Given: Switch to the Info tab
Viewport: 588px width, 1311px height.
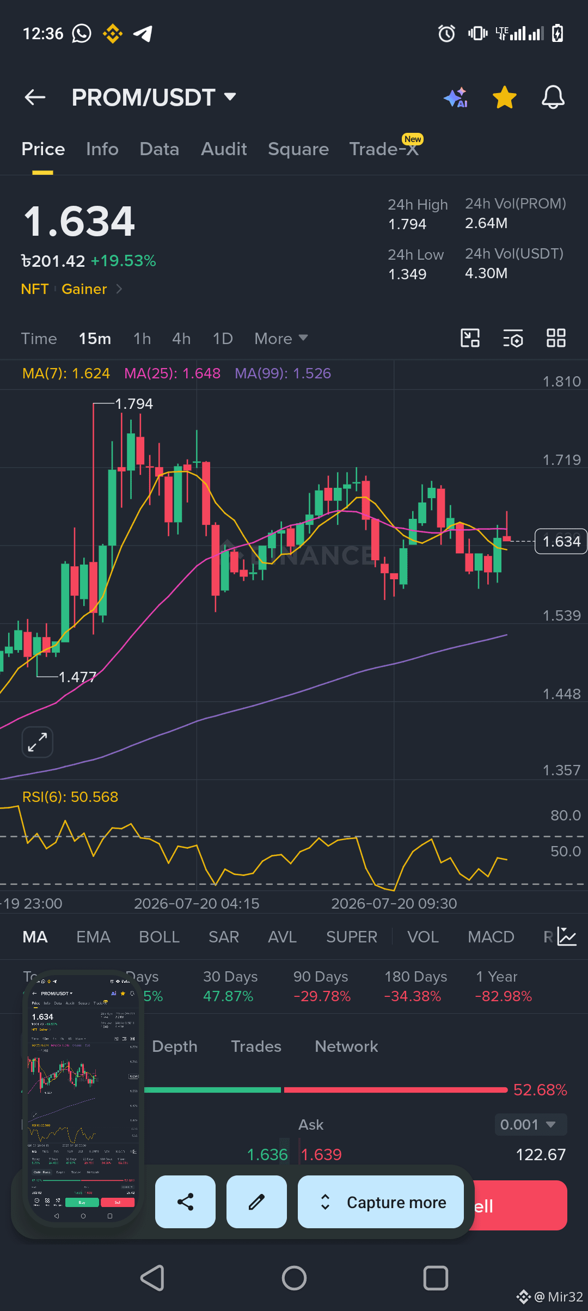Looking at the screenshot, I should coord(102,149).
